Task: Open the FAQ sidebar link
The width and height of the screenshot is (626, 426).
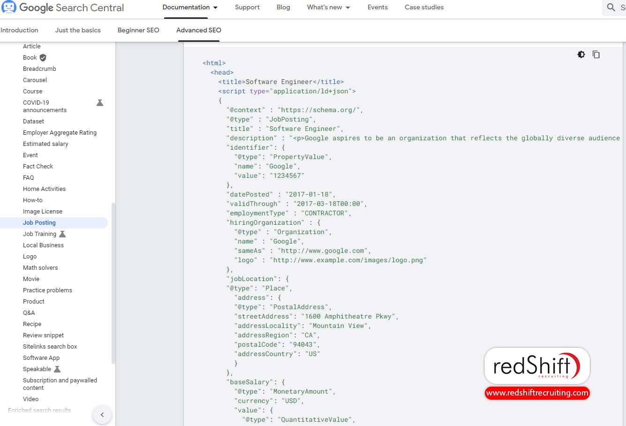Action: 29,178
